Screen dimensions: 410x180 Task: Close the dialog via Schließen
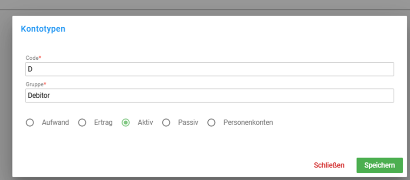click(x=329, y=165)
